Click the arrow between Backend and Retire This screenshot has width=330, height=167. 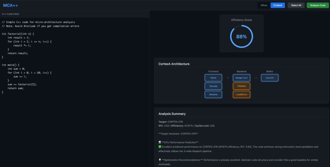click(x=255, y=78)
